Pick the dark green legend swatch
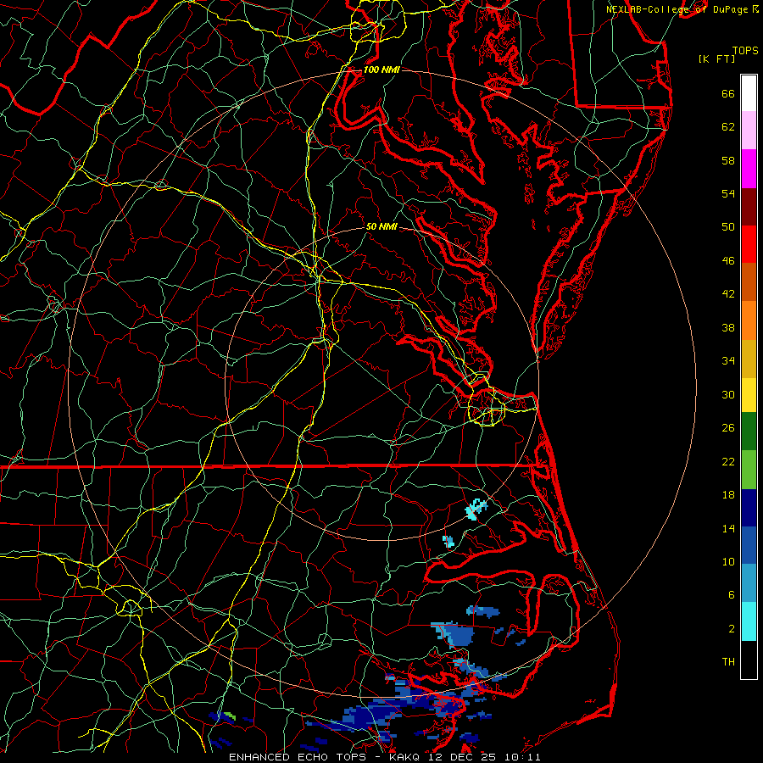Image resolution: width=763 pixels, height=763 pixels. click(749, 431)
